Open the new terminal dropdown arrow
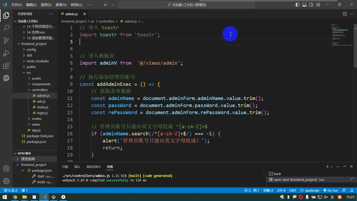 click(x=332, y=167)
